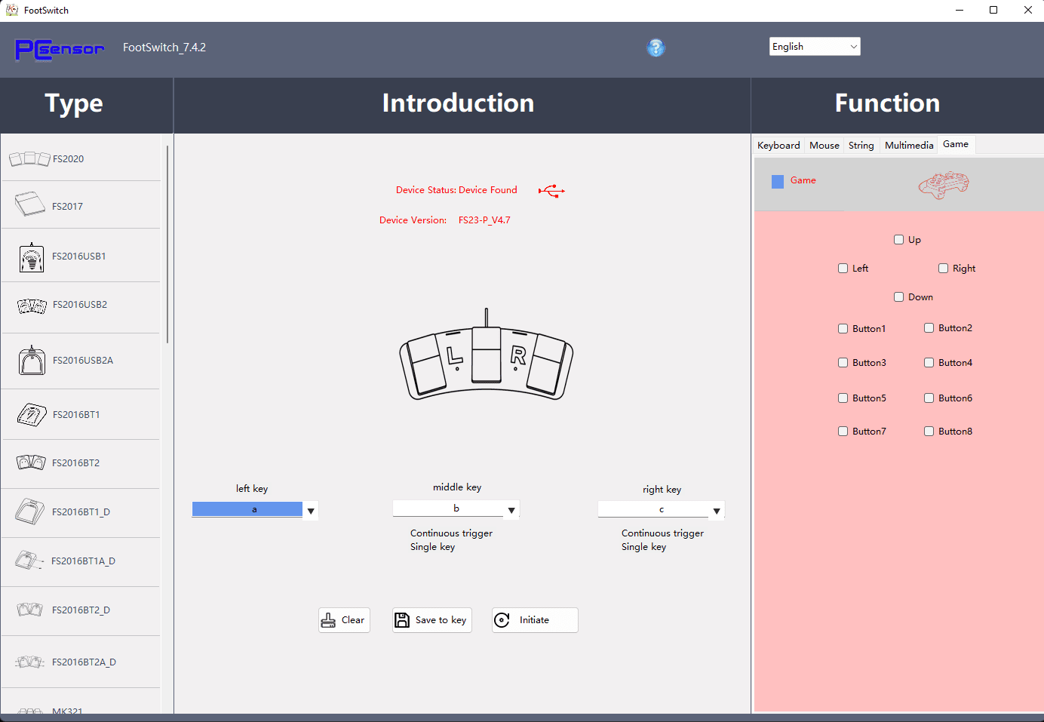Click the red USB connection icon

pyautogui.click(x=551, y=191)
